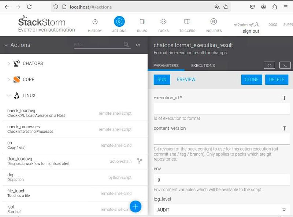Select the lsof action
Image resolution: width=293 pixels, height=217 pixels.
tap(75, 209)
